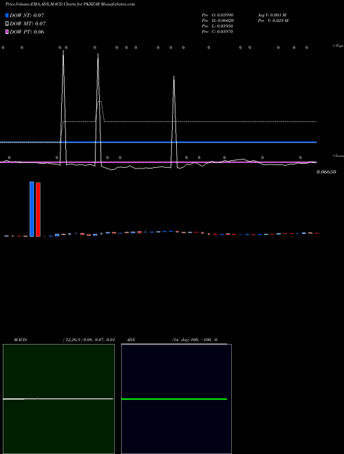344x454 pixels.
Task: Click the magenta horizontal DOW PT line
Action: pos(158,162)
